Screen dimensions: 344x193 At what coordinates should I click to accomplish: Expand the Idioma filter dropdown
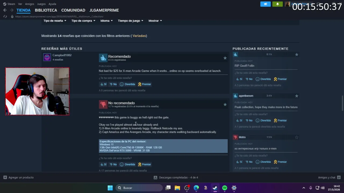click(106, 21)
